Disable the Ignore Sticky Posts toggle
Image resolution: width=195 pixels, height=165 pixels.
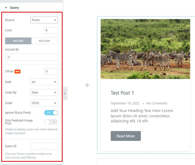pos(51,113)
